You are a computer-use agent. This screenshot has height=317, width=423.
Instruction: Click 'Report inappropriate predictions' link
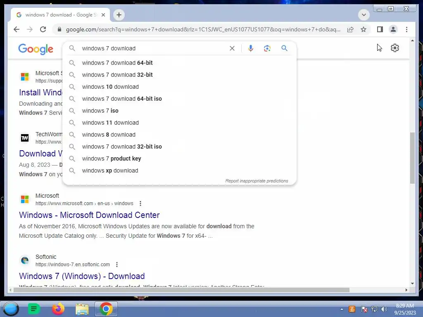257,181
